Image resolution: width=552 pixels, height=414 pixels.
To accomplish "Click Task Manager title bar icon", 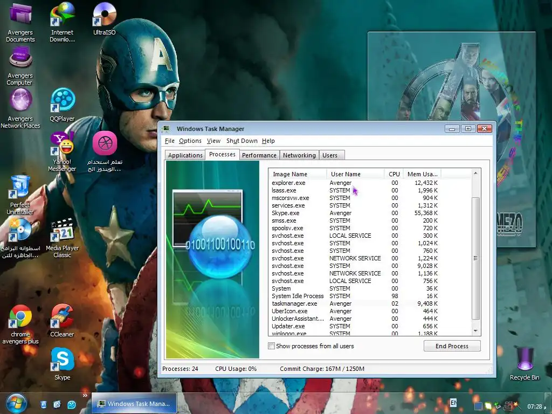I will (166, 129).
